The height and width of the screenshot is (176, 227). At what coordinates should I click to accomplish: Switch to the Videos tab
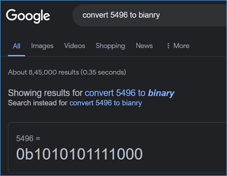tap(75, 46)
